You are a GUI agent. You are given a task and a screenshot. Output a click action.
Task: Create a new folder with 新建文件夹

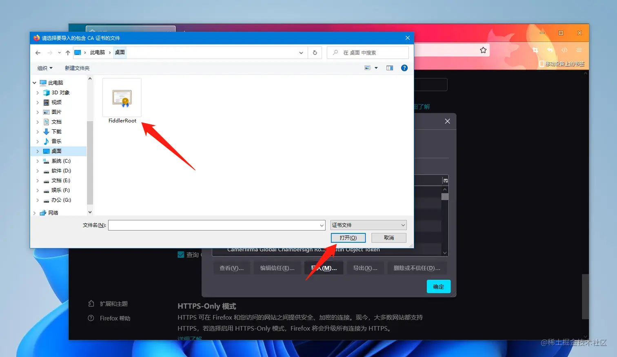point(77,68)
